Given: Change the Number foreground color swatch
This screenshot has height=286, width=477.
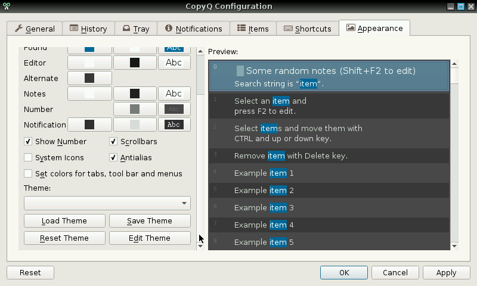Looking at the screenshot, I should pyautogui.click(x=135, y=109).
